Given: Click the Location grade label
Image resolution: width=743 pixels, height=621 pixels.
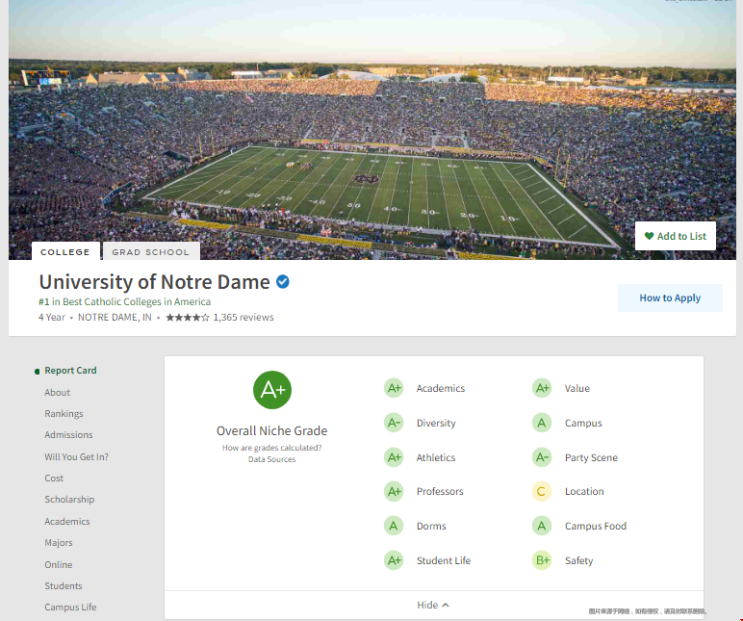Looking at the screenshot, I should tap(584, 492).
